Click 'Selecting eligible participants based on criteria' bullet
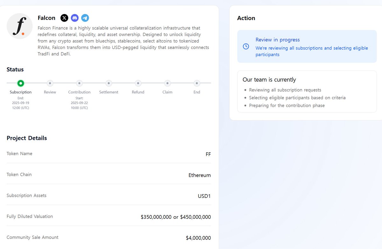 [297, 98]
